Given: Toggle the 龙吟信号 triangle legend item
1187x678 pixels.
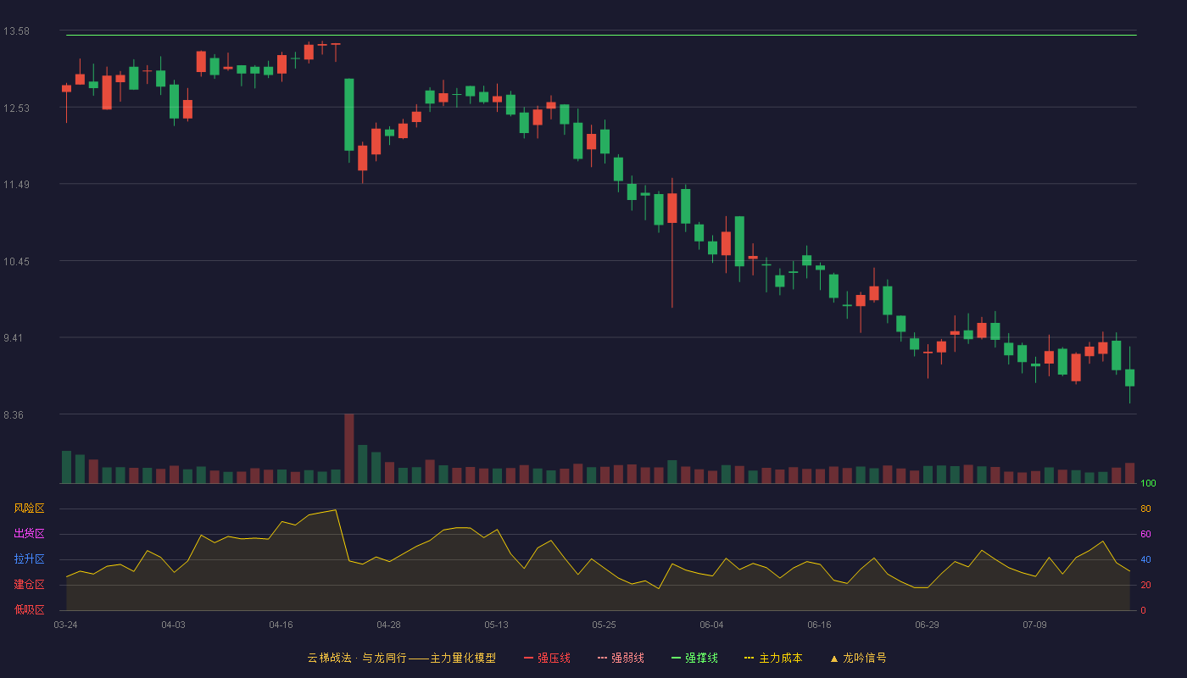Looking at the screenshot, I should pos(858,658).
